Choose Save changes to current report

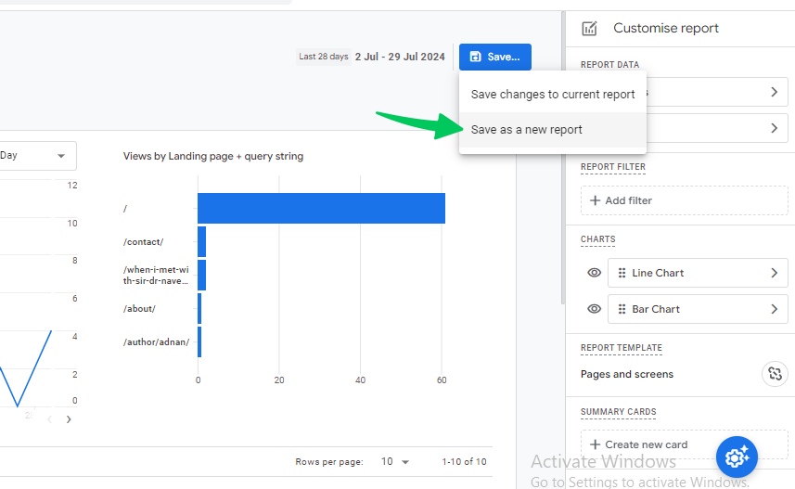(x=553, y=95)
